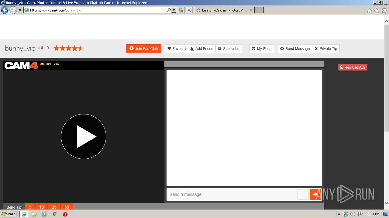Click Internet Explorer in the taskbar
389x218 pixels.
[24, 214]
